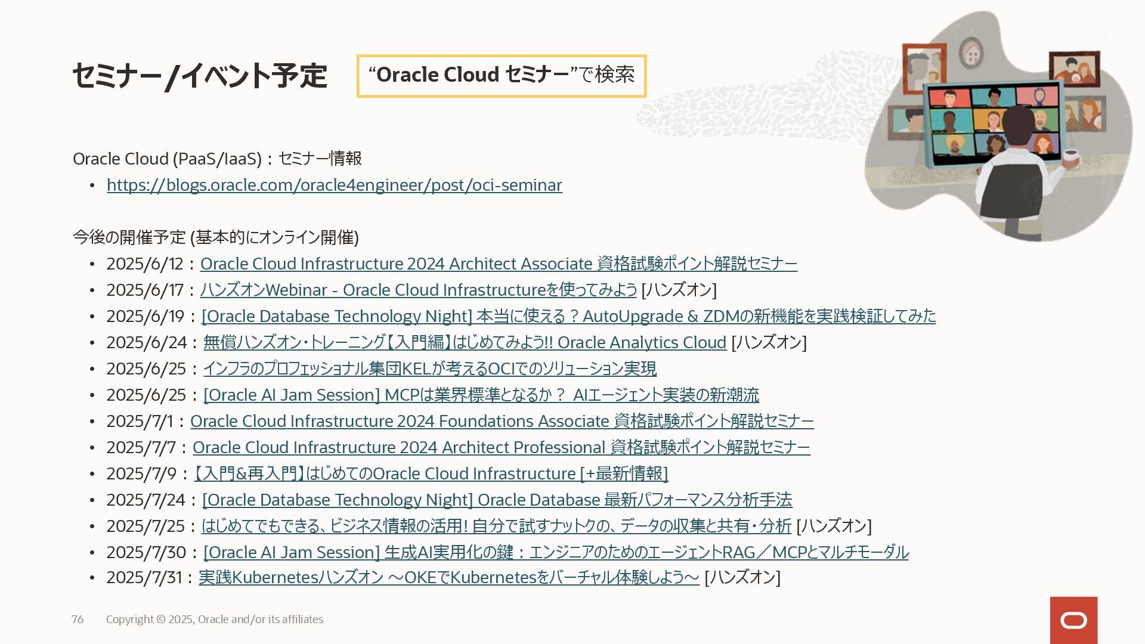Click the date 2025/7/9
Screen dimensions: 1145x644
click(x=141, y=473)
